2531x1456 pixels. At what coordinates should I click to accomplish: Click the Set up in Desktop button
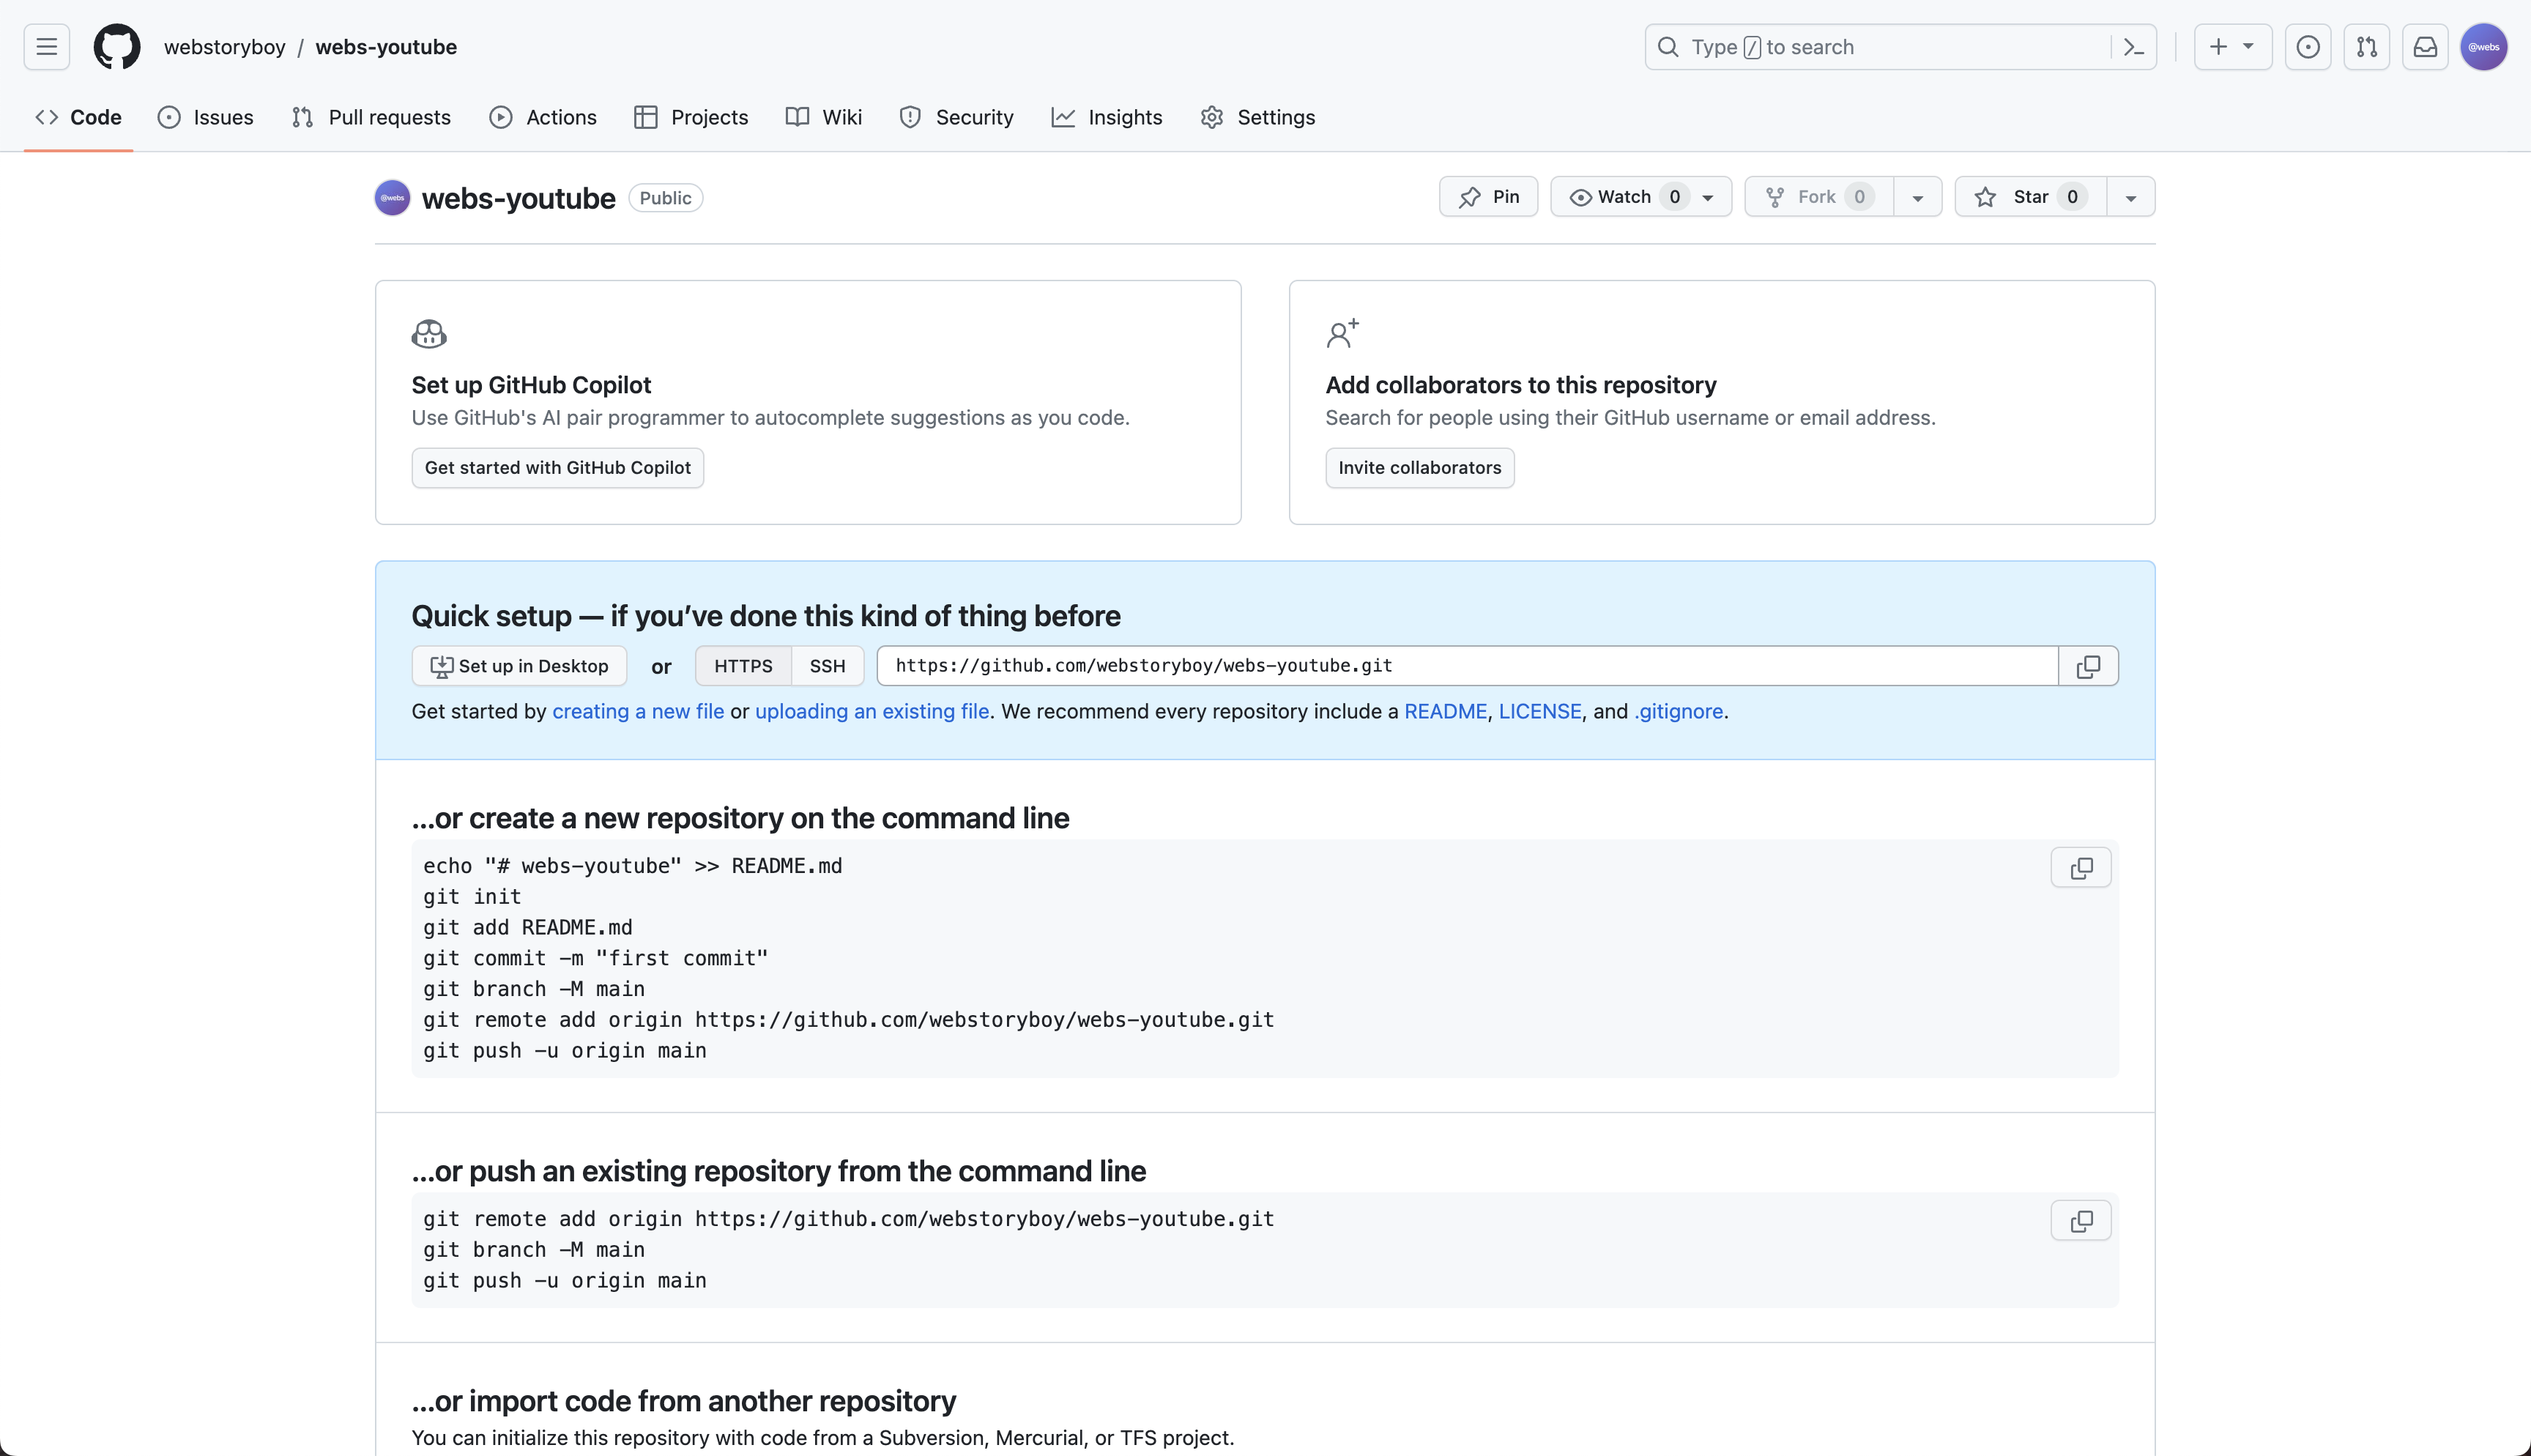(519, 666)
